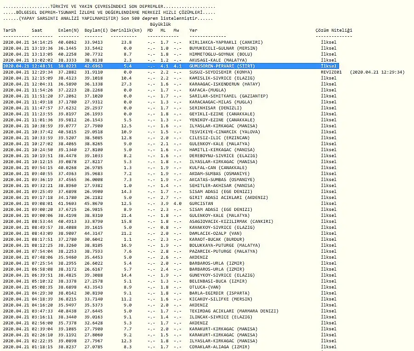Select the GURCISTAN earthquake location
Viewport: 414px width, 351px height.
201,204
